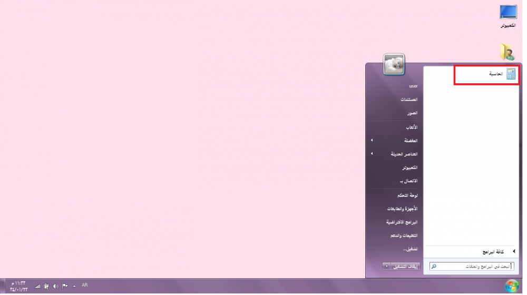Open the Computer (الكمبيوتر) desktop icon
This screenshot has height=295, width=527.
click(508, 15)
